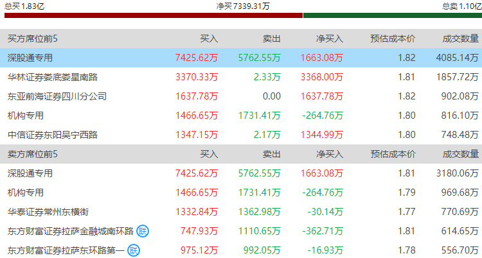Click the -30.14万 net buy value

pos(326,212)
